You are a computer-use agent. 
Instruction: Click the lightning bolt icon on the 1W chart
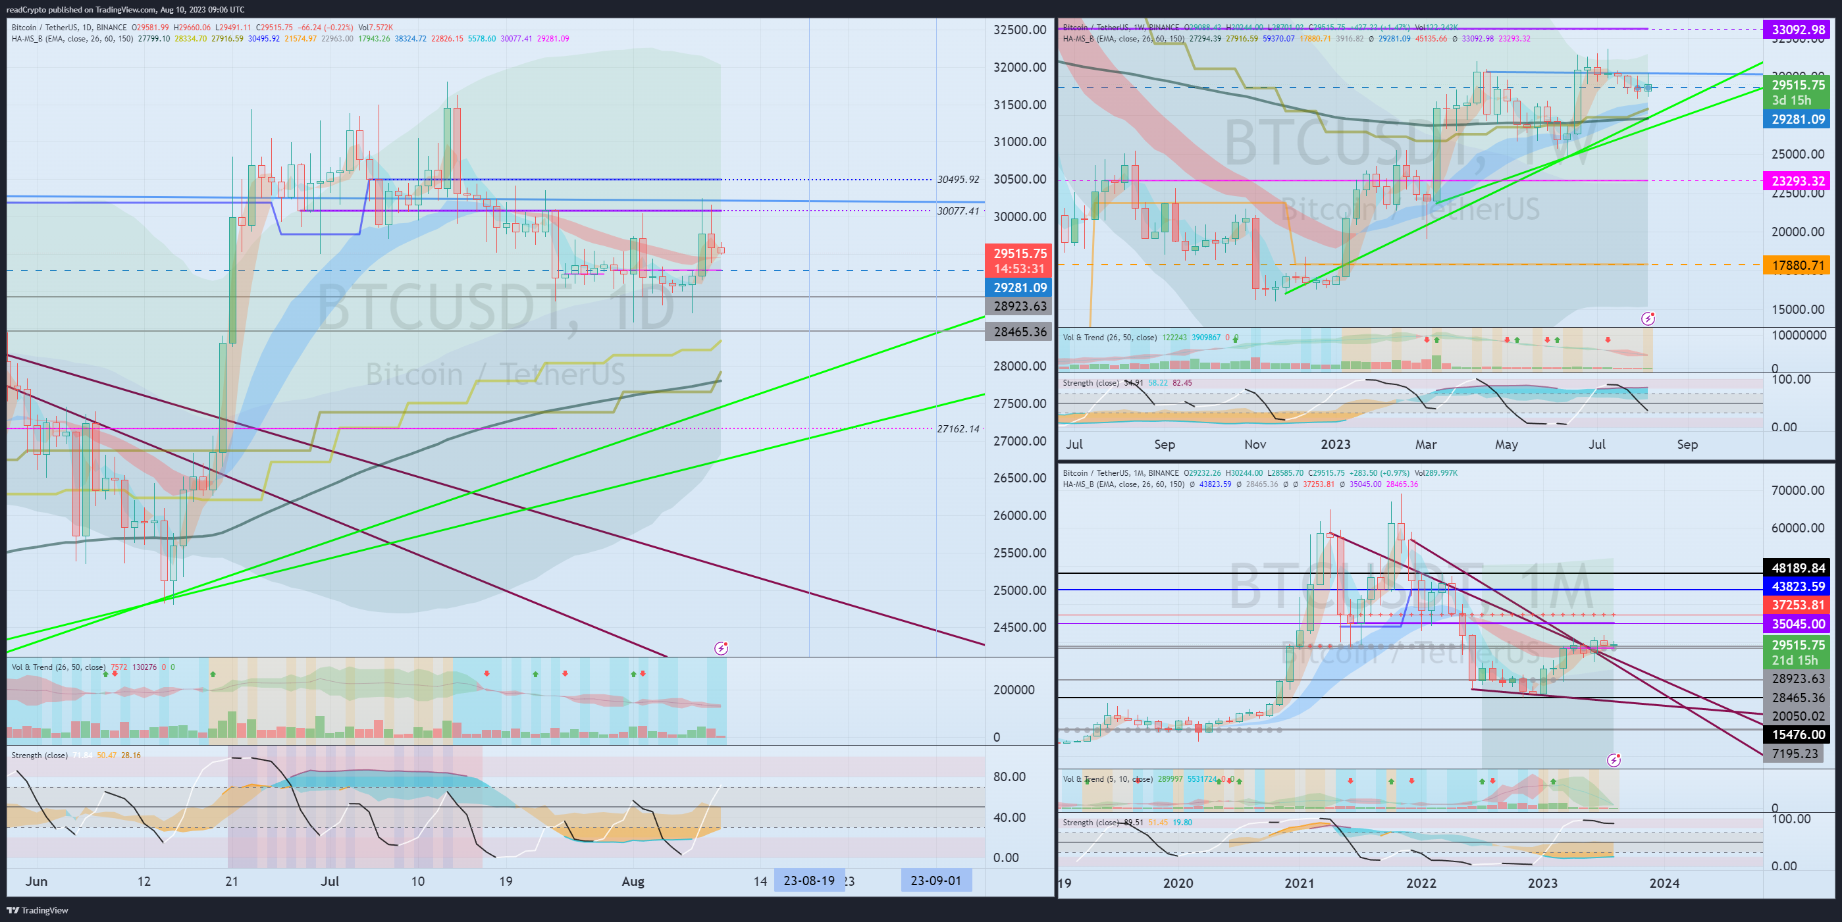click(x=1648, y=319)
